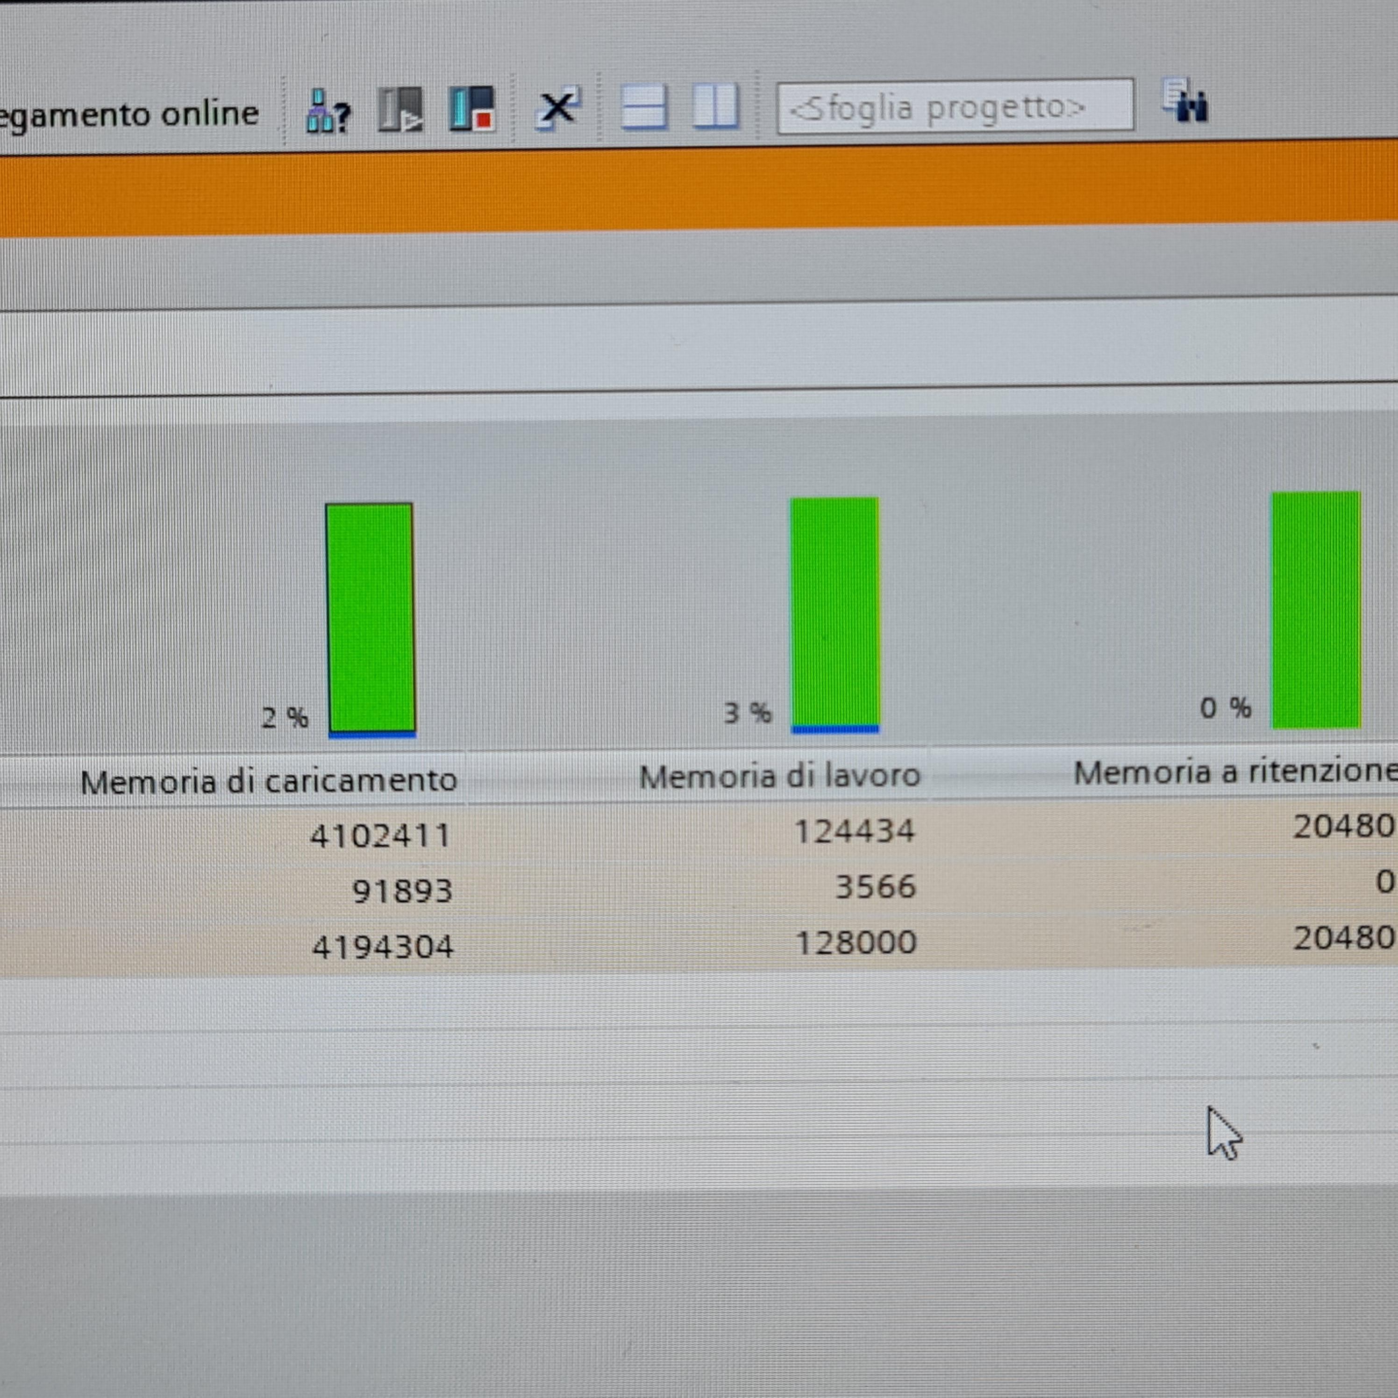1398x1398 pixels.
Task: Split the editor area vertically
Action: pos(715,107)
